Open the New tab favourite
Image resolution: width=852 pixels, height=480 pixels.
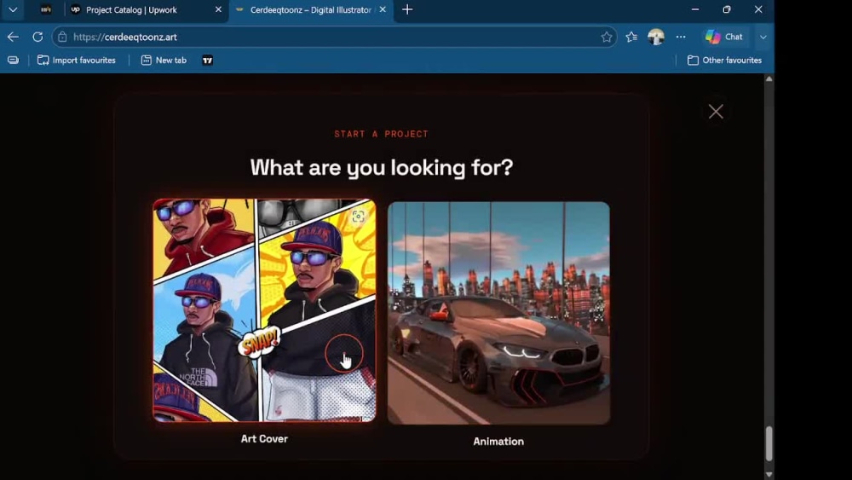164,61
